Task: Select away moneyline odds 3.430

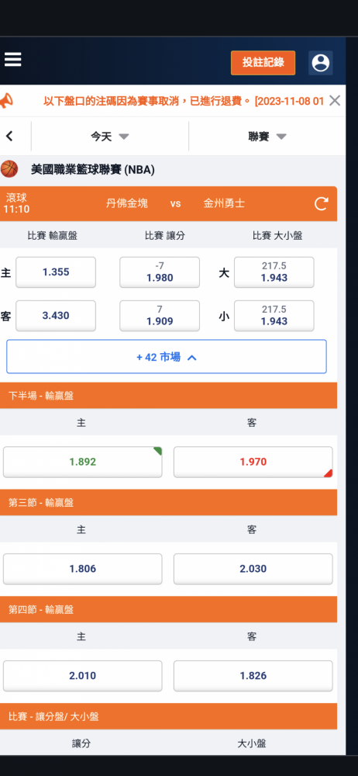Action: pos(56,316)
